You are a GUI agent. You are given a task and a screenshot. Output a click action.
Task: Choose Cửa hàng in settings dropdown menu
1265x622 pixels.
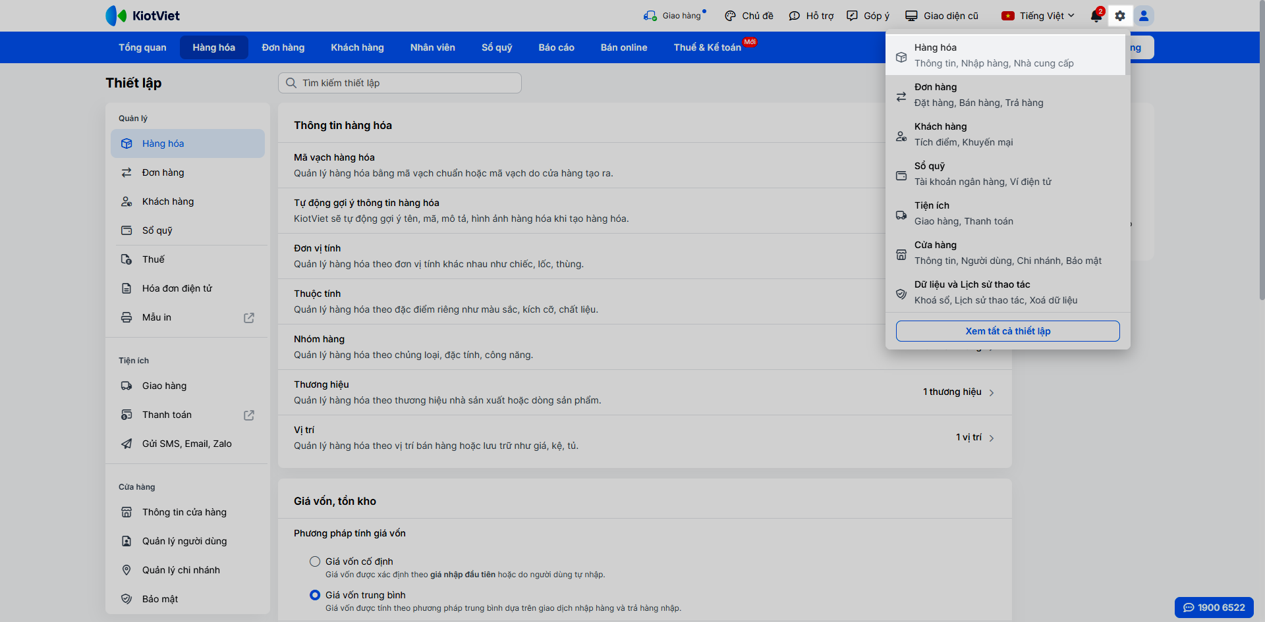(1005, 253)
